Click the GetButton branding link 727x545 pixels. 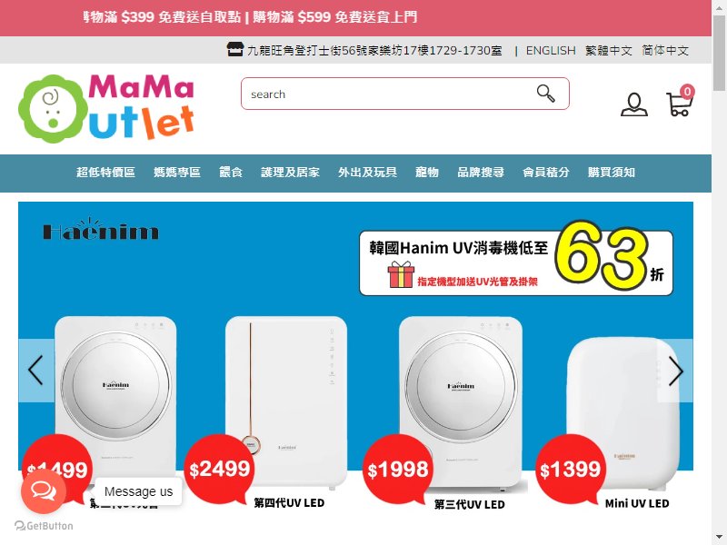44,526
